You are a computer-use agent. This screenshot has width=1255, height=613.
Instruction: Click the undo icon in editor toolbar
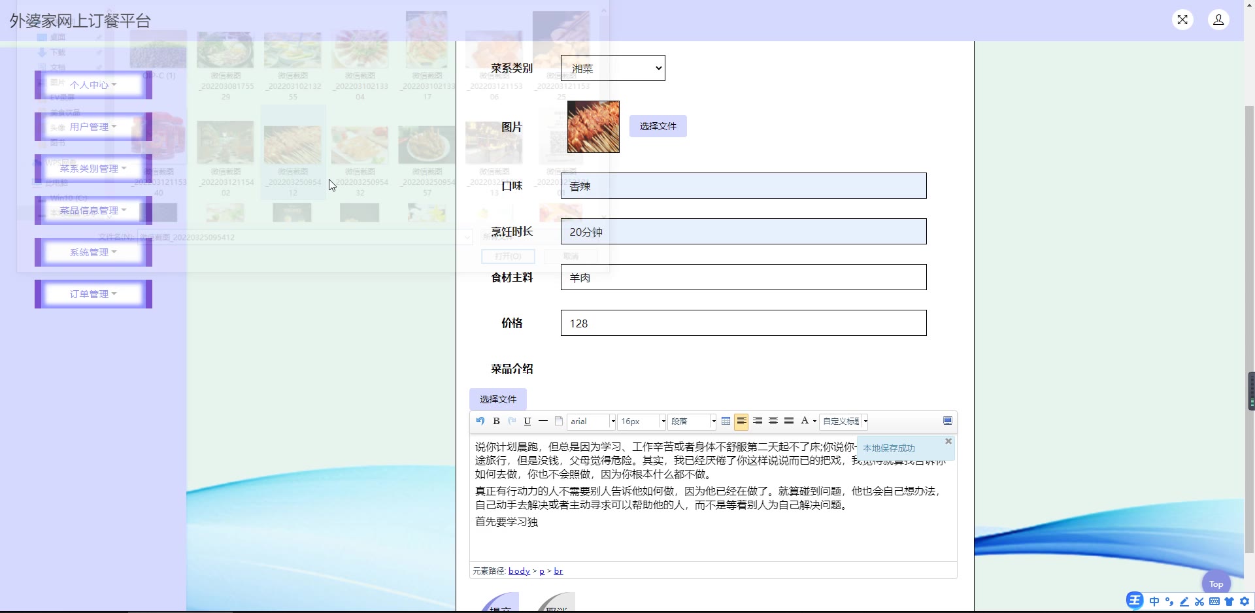tap(480, 422)
